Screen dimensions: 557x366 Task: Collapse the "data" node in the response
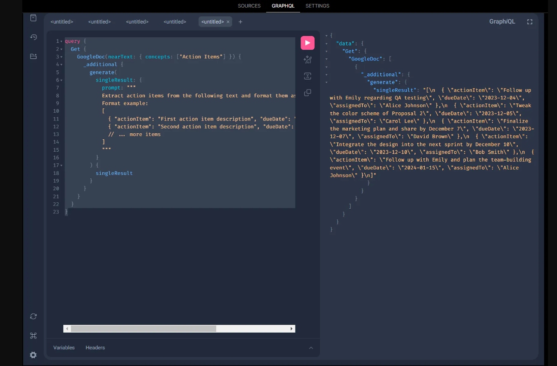pos(327,43)
